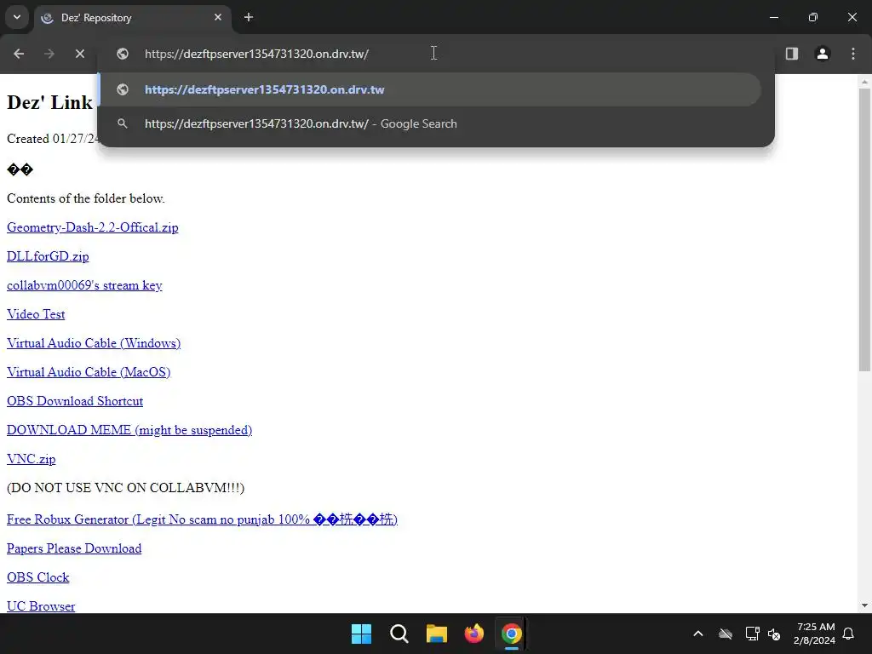Open collabvm00069's stream key link
872x654 pixels.
84,285
